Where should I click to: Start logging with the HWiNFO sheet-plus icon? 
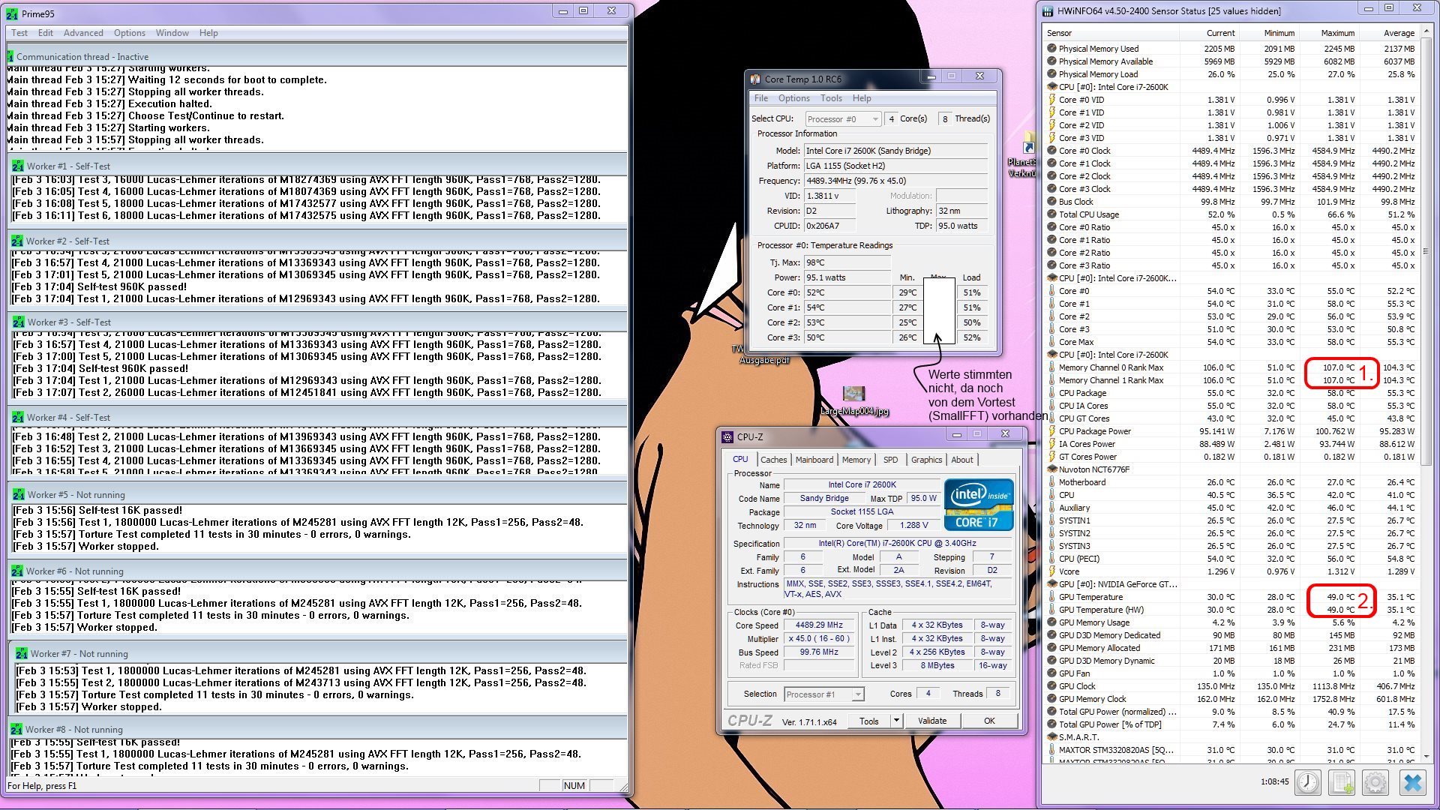coord(1341,782)
